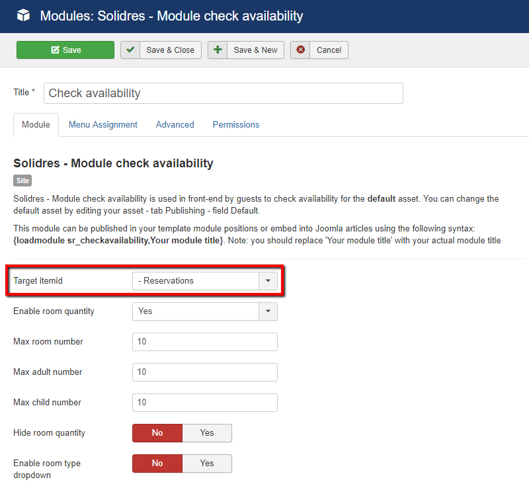
Task: Click the checkmark icon on Save & Close
Action: tap(130, 50)
